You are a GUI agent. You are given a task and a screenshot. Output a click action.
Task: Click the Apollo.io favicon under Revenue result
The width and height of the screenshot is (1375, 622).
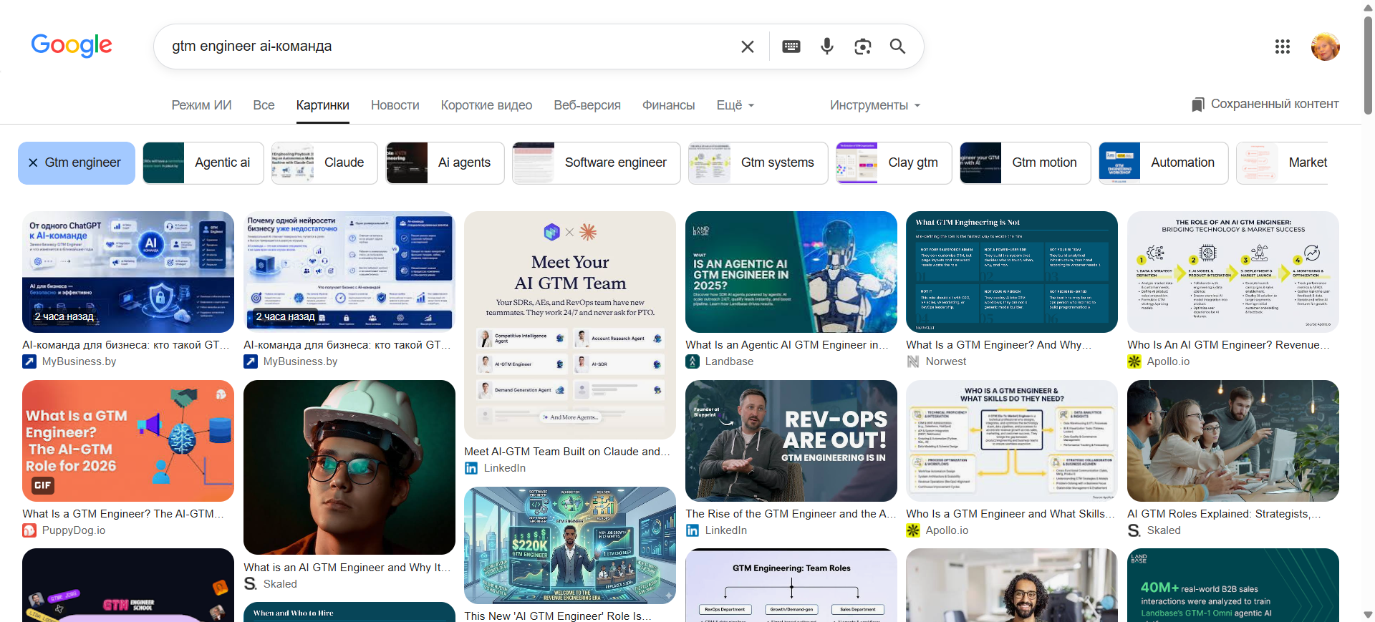click(x=1134, y=361)
